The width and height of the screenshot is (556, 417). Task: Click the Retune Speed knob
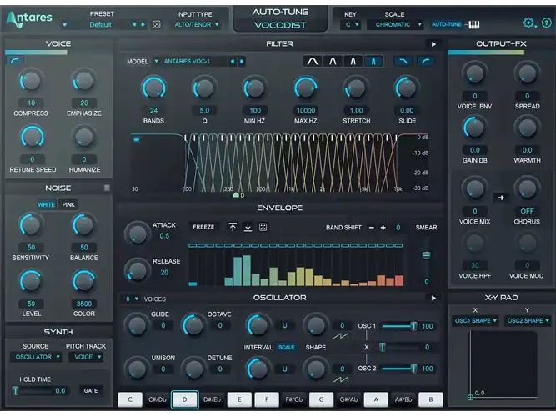click(32, 137)
